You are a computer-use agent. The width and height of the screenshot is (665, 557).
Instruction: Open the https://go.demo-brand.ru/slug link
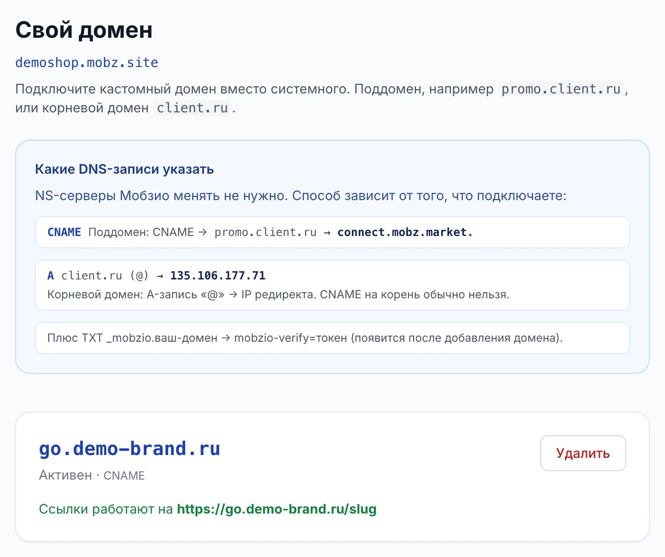tap(277, 509)
